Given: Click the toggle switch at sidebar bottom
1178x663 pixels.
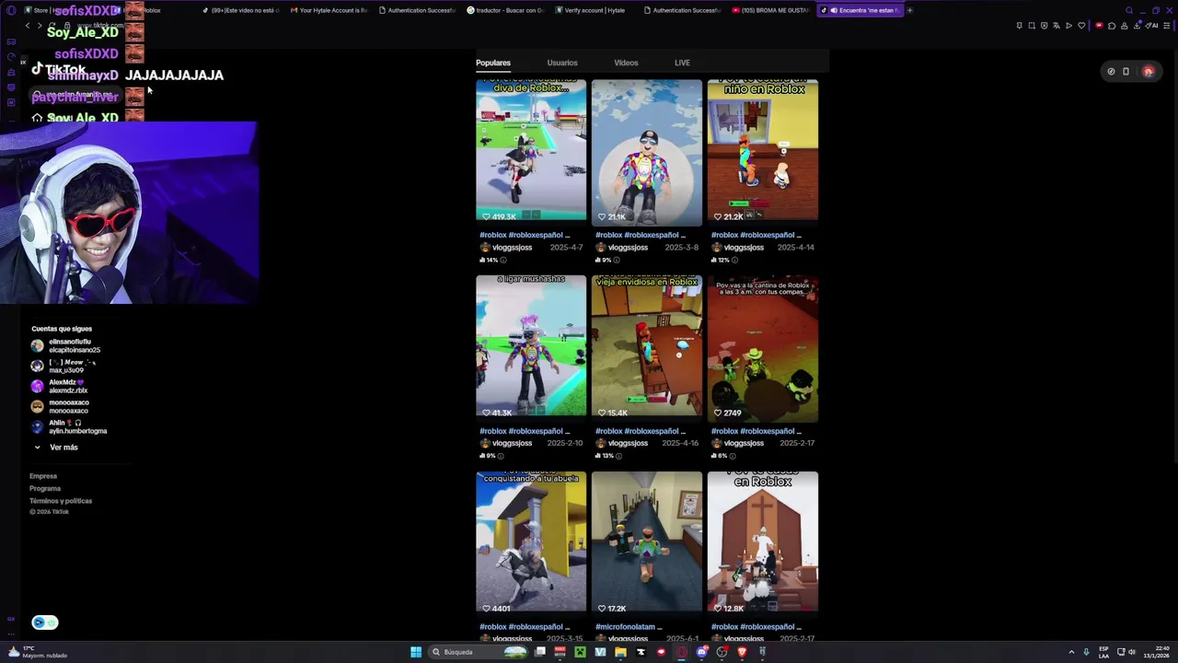Looking at the screenshot, I should pyautogui.click(x=44, y=622).
